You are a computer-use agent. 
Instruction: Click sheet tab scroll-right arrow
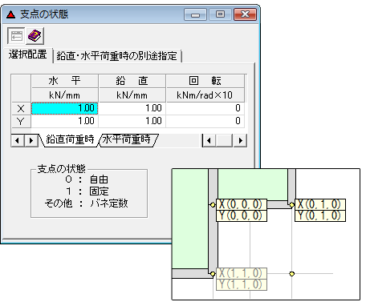(x=31, y=140)
